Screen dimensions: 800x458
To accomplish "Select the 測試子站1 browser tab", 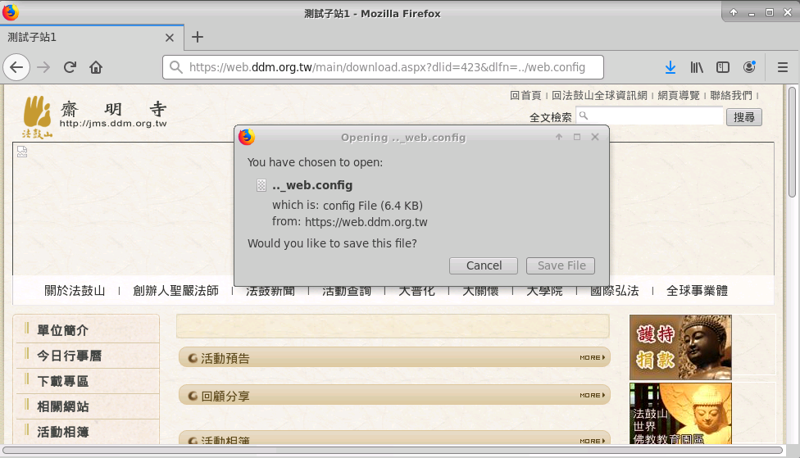I will (92, 38).
